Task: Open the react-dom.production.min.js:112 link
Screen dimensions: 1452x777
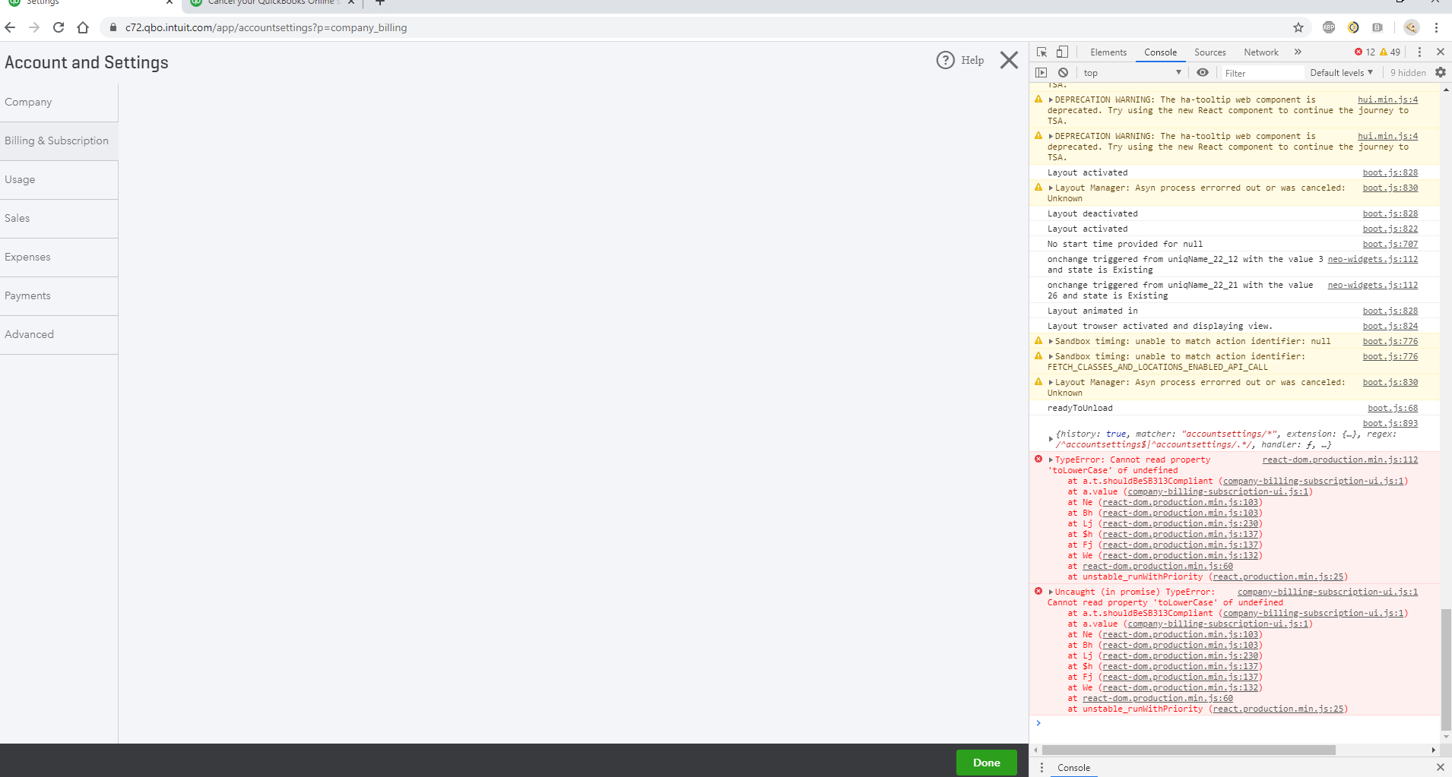Action: [1340, 460]
